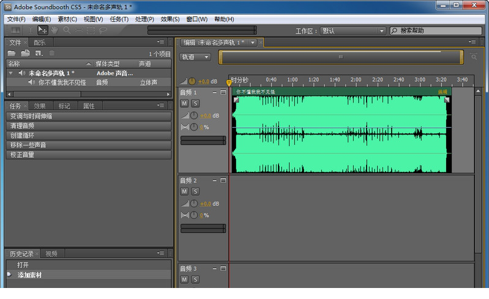Solo 音频 1 with S button
The height and width of the screenshot is (299, 489).
click(195, 103)
